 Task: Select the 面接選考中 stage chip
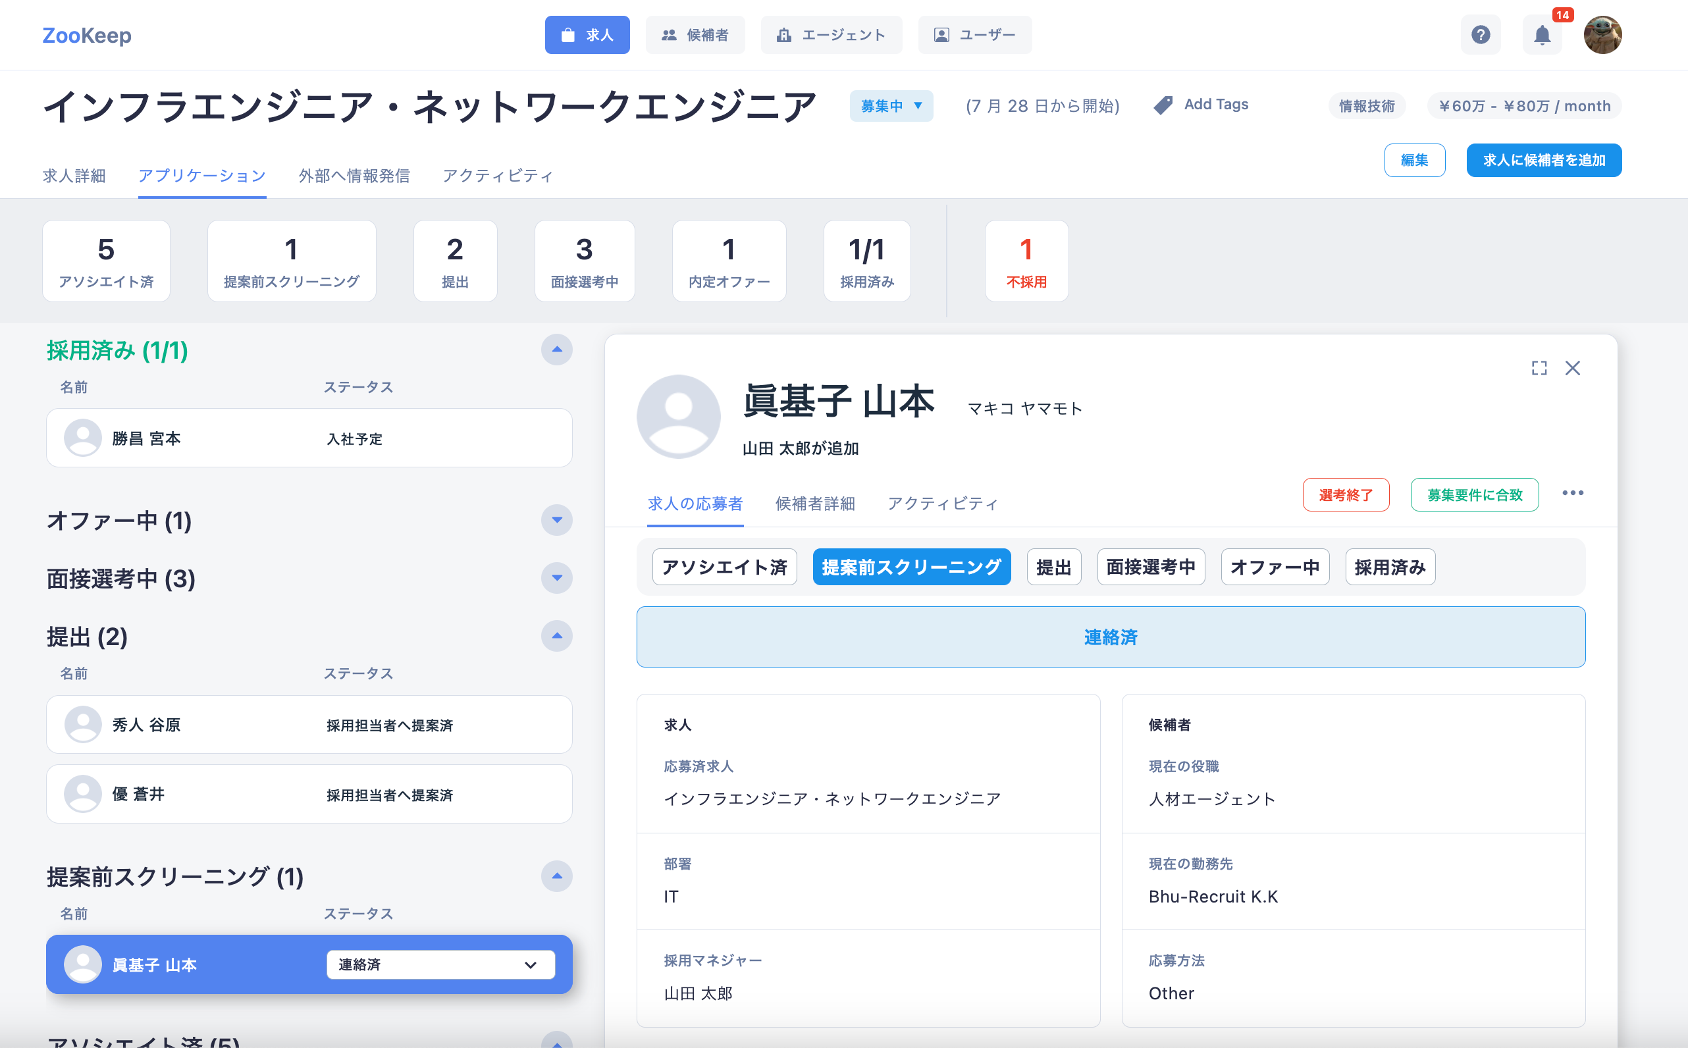point(1150,567)
